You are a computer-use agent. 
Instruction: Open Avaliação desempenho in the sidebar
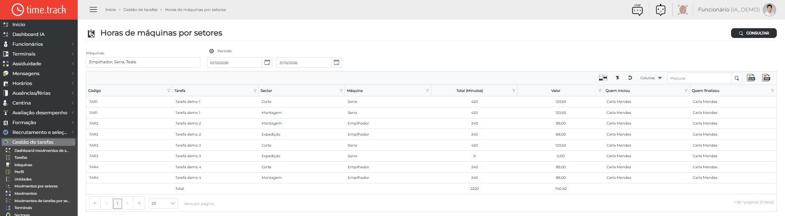pos(39,113)
